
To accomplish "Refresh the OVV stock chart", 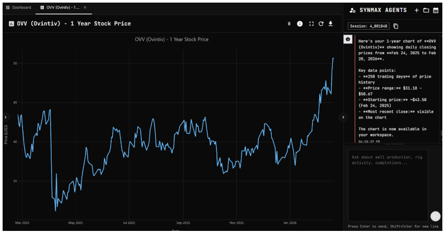I will tap(321, 23).
